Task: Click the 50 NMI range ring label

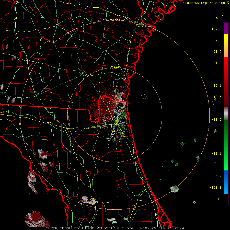Action: [x=115, y=68]
